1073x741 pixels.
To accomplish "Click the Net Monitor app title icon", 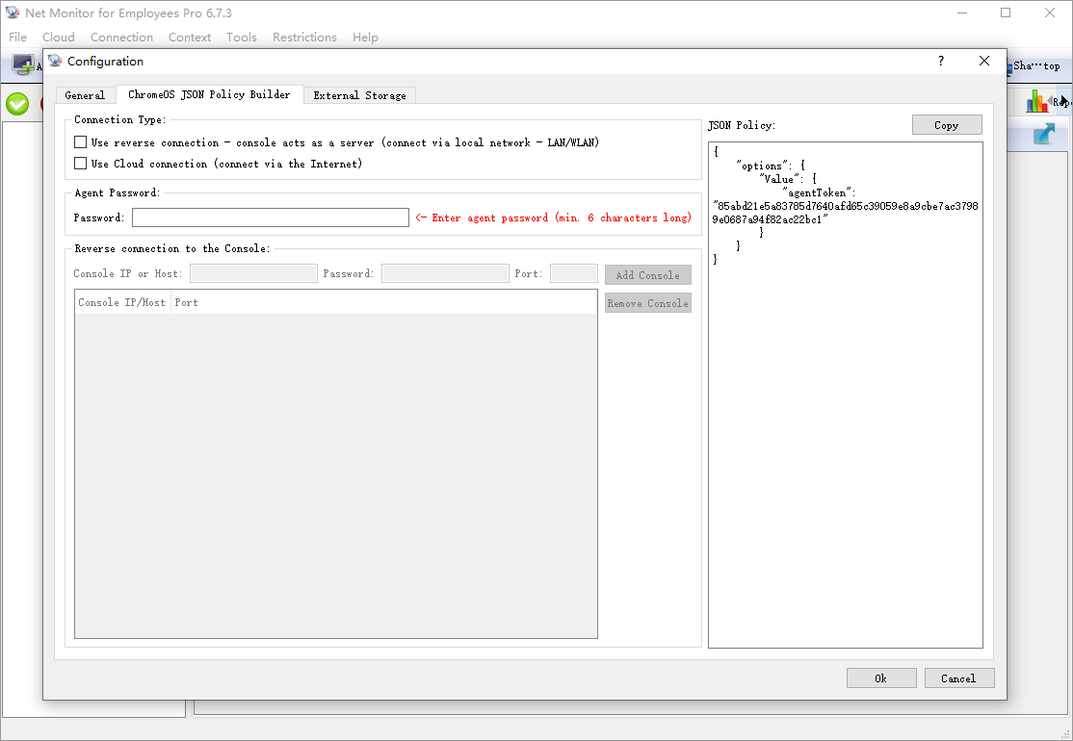I will (x=13, y=13).
